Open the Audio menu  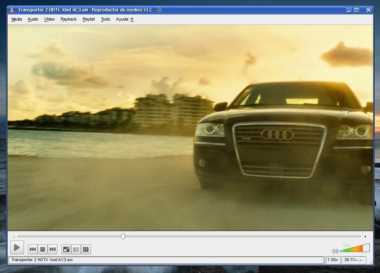[x=33, y=19]
